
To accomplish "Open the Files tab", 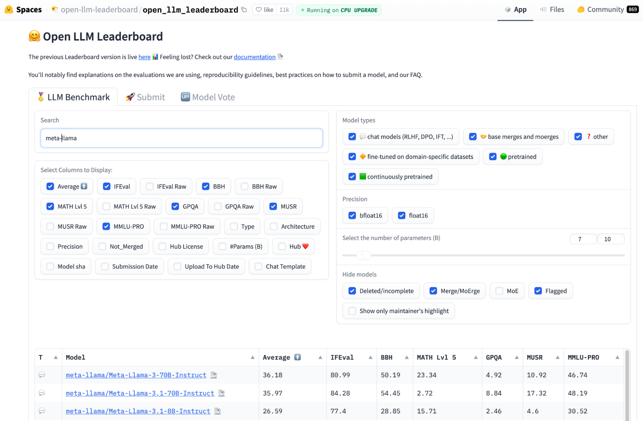I will click(x=552, y=10).
